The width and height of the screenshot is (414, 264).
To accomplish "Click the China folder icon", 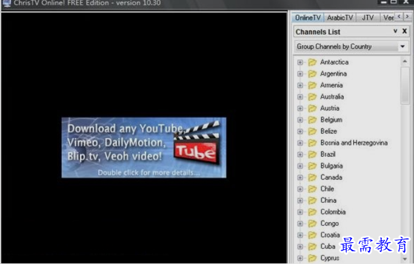I will pos(312,200).
